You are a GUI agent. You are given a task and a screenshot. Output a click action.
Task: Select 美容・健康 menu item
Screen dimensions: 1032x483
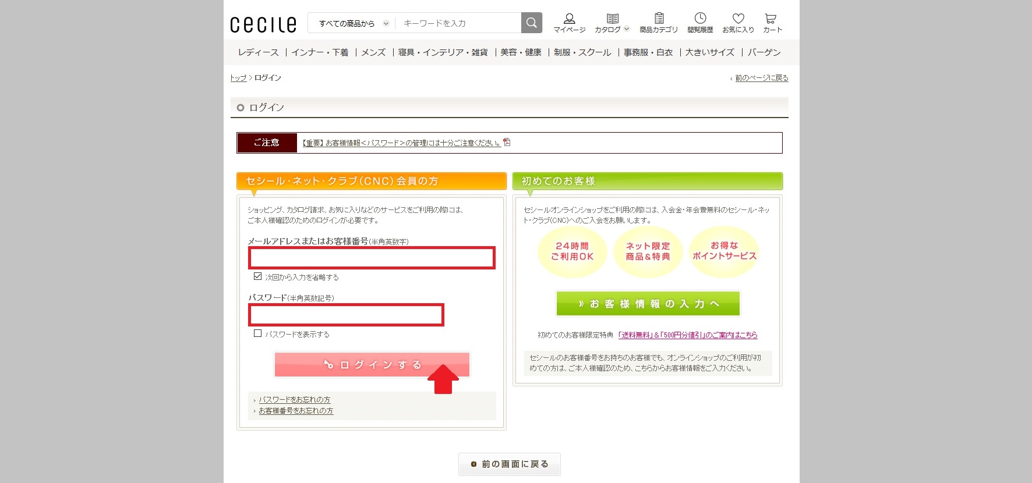(521, 52)
